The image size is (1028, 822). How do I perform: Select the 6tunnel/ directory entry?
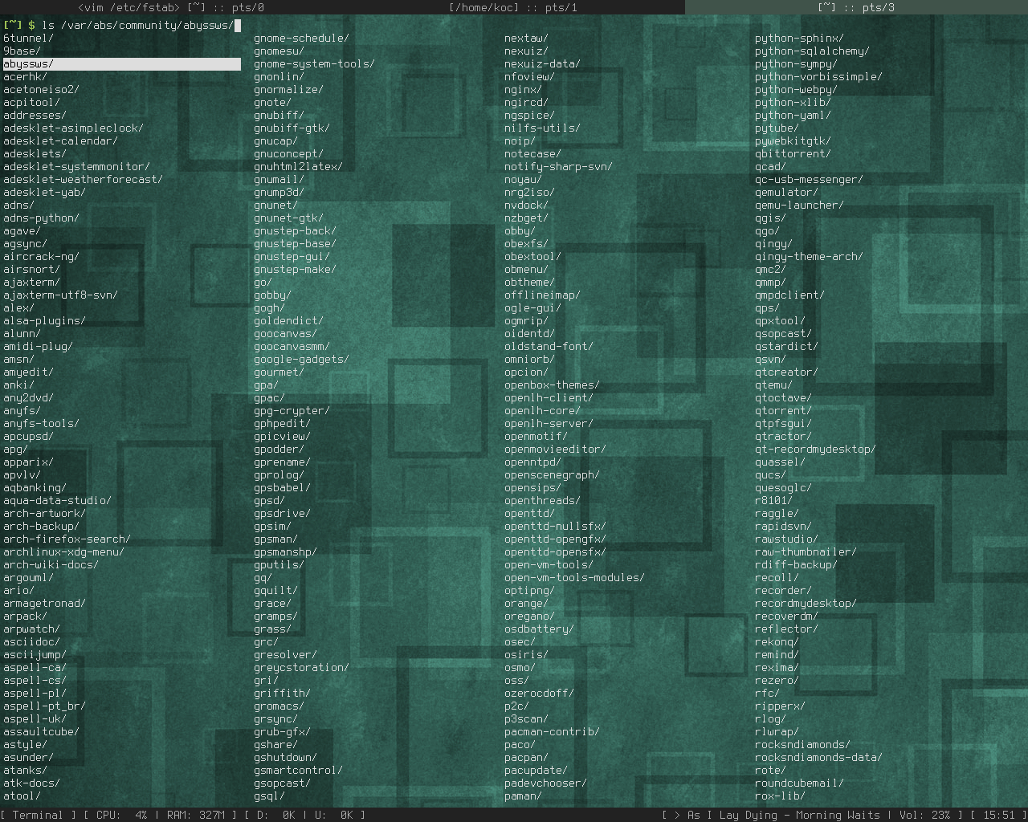pyautogui.click(x=28, y=38)
